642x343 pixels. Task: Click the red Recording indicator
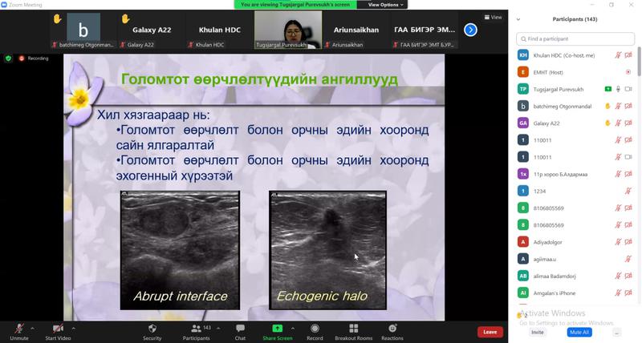point(34,59)
